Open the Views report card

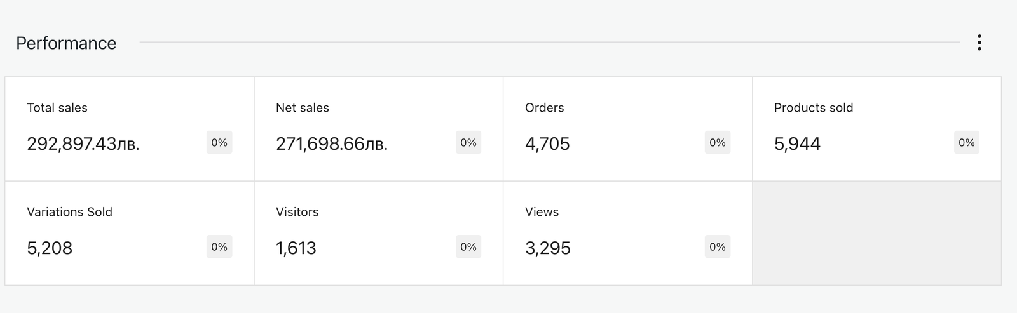pyautogui.click(x=542, y=212)
